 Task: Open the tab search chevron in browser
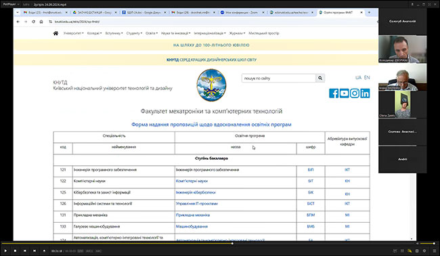tap(18, 12)
